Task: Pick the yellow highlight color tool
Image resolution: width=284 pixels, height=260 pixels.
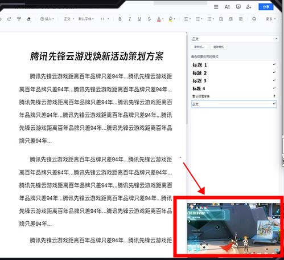Action: (171, 19)
